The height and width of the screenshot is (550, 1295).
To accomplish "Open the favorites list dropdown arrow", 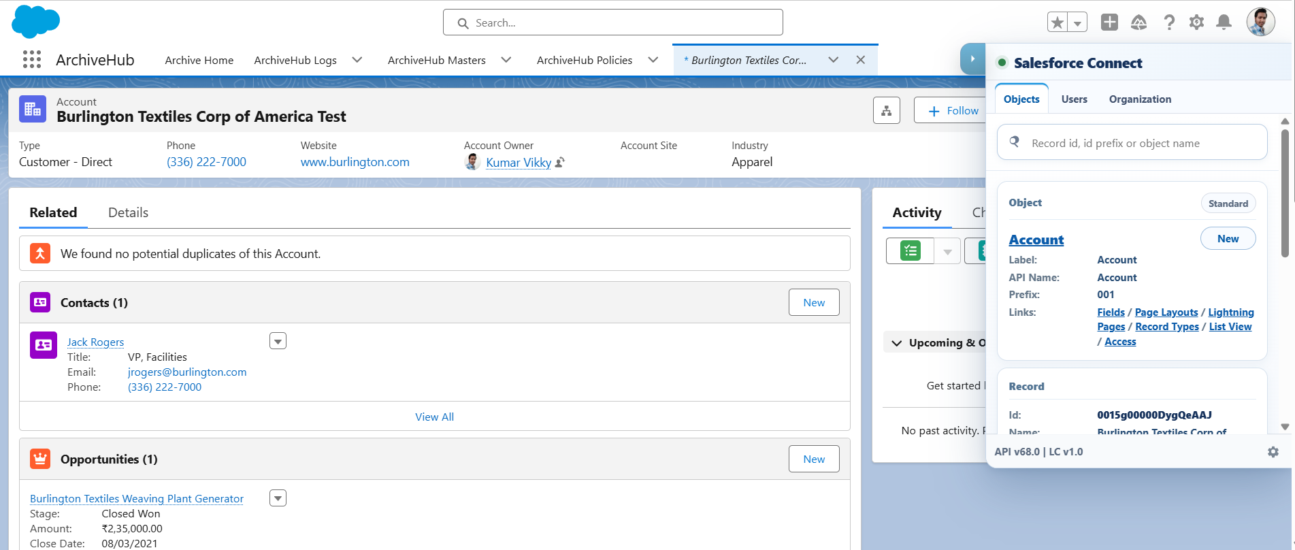I will [1077, 22].
